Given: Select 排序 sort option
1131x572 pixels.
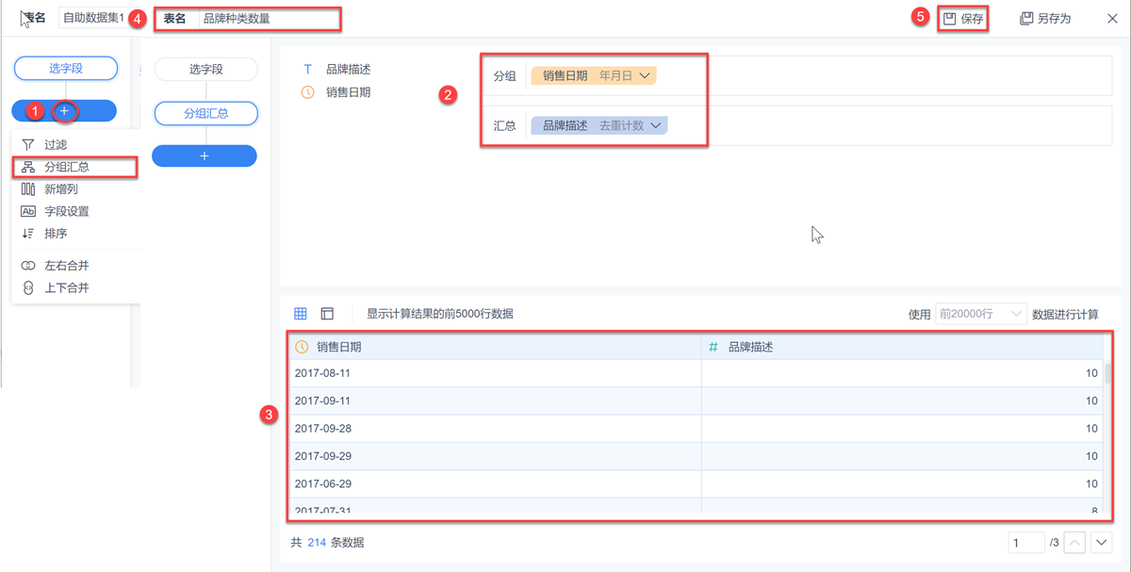Looking at the screenshot, I should click(56, 234).
